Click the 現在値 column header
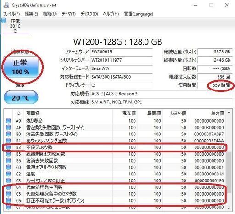This screenshot has height=214, width=235. pyautogui.click(x=125, y=113)
